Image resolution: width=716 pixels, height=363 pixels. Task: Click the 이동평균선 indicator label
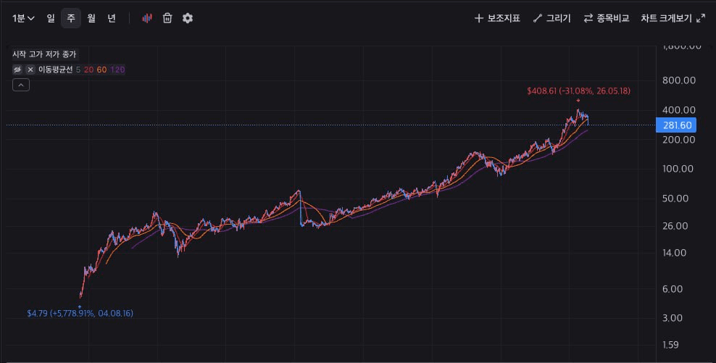(55, 70)
